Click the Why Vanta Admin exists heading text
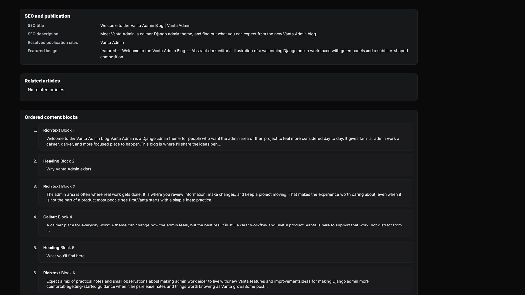 pyautogui.click(x=69, y=169)
